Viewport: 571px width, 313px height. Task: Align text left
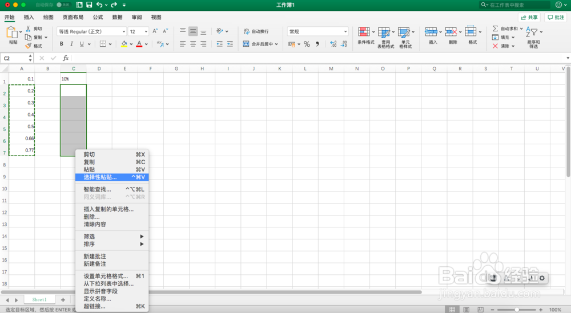(x=183, y=44)
